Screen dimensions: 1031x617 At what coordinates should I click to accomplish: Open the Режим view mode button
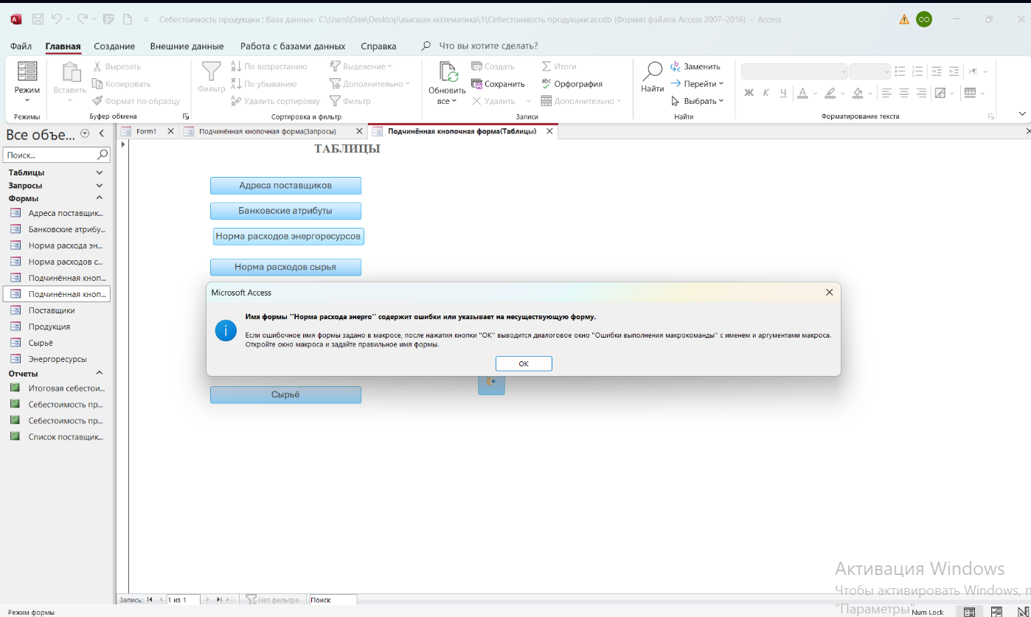27,81
